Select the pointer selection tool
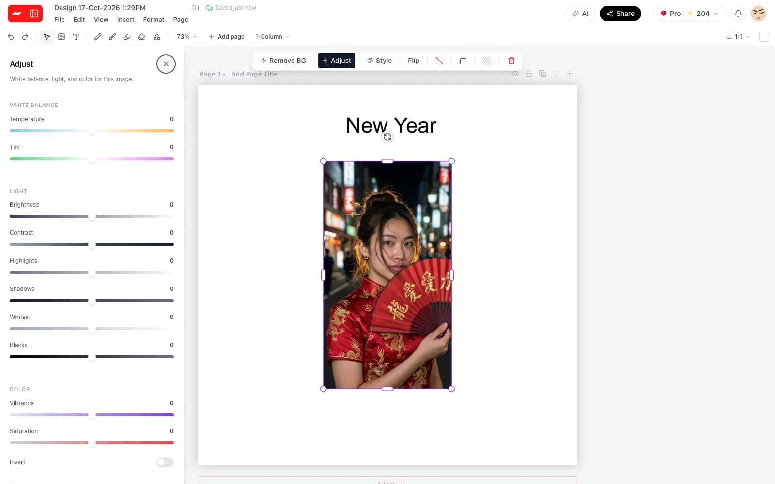Viewport: 775px width, 484px height. coord(47,37)
